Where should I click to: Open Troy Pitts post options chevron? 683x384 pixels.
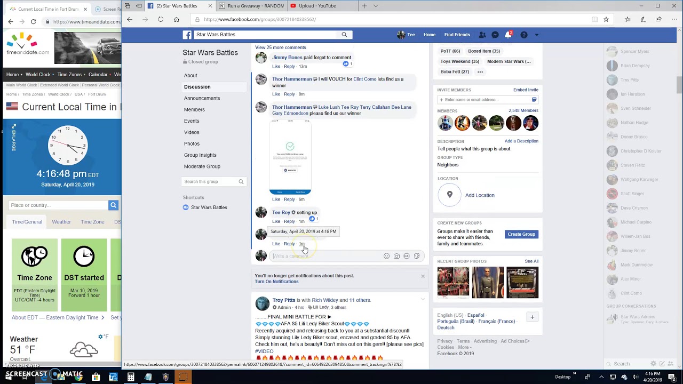click(x=423, y=300)
